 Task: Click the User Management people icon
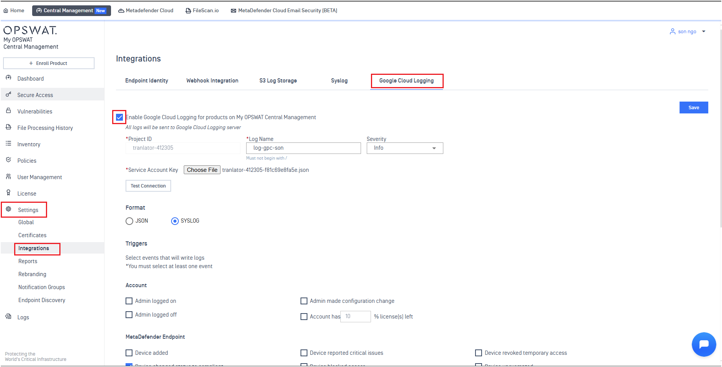click(x=8, y=176)
